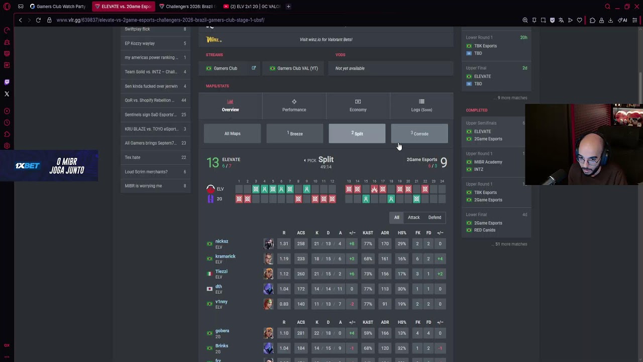Open a new browser tab
The height and width of the screenshot is (362, 643).
[x=288, y=7]
